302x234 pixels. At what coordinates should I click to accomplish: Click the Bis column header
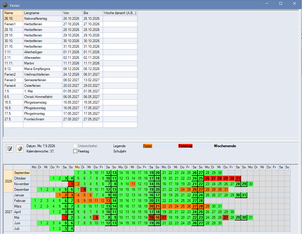(x=93, y=13)
